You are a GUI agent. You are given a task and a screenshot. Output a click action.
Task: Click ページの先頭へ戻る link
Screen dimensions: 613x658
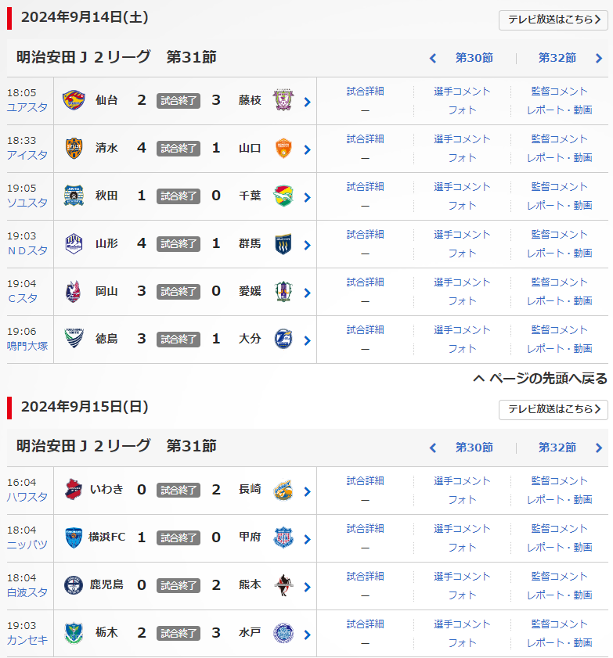(x=540, y=379)
